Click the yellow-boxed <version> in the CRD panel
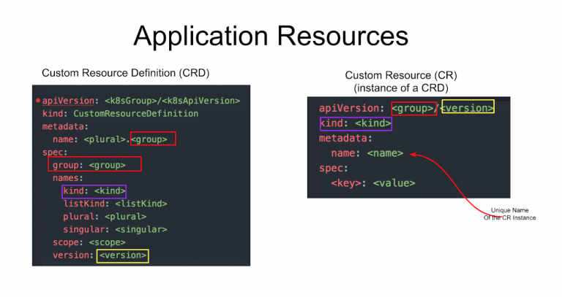 [123, 255]
